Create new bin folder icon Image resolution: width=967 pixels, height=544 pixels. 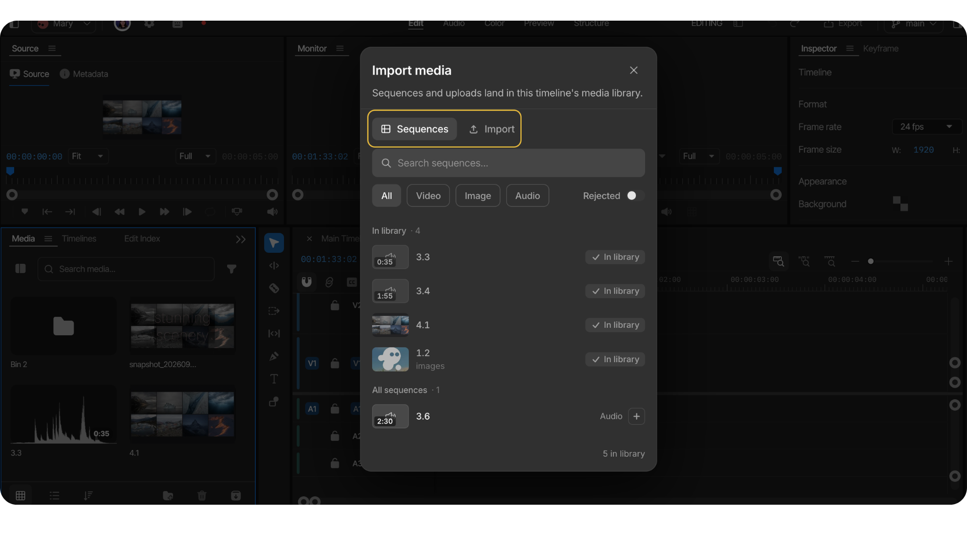click(x=168, y=496)
